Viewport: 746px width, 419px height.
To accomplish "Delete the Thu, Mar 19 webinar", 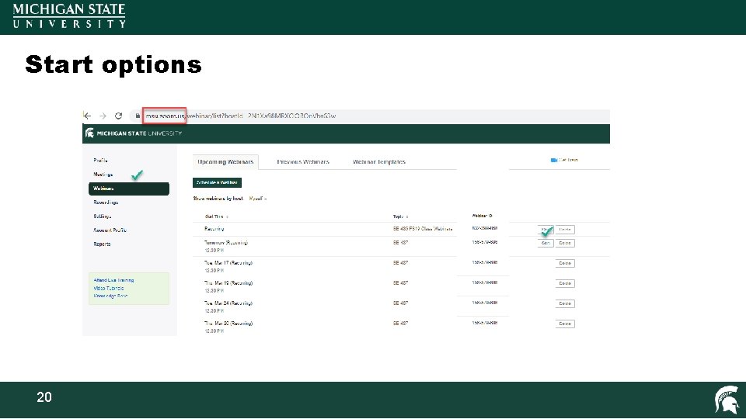I will click(565, 284).
